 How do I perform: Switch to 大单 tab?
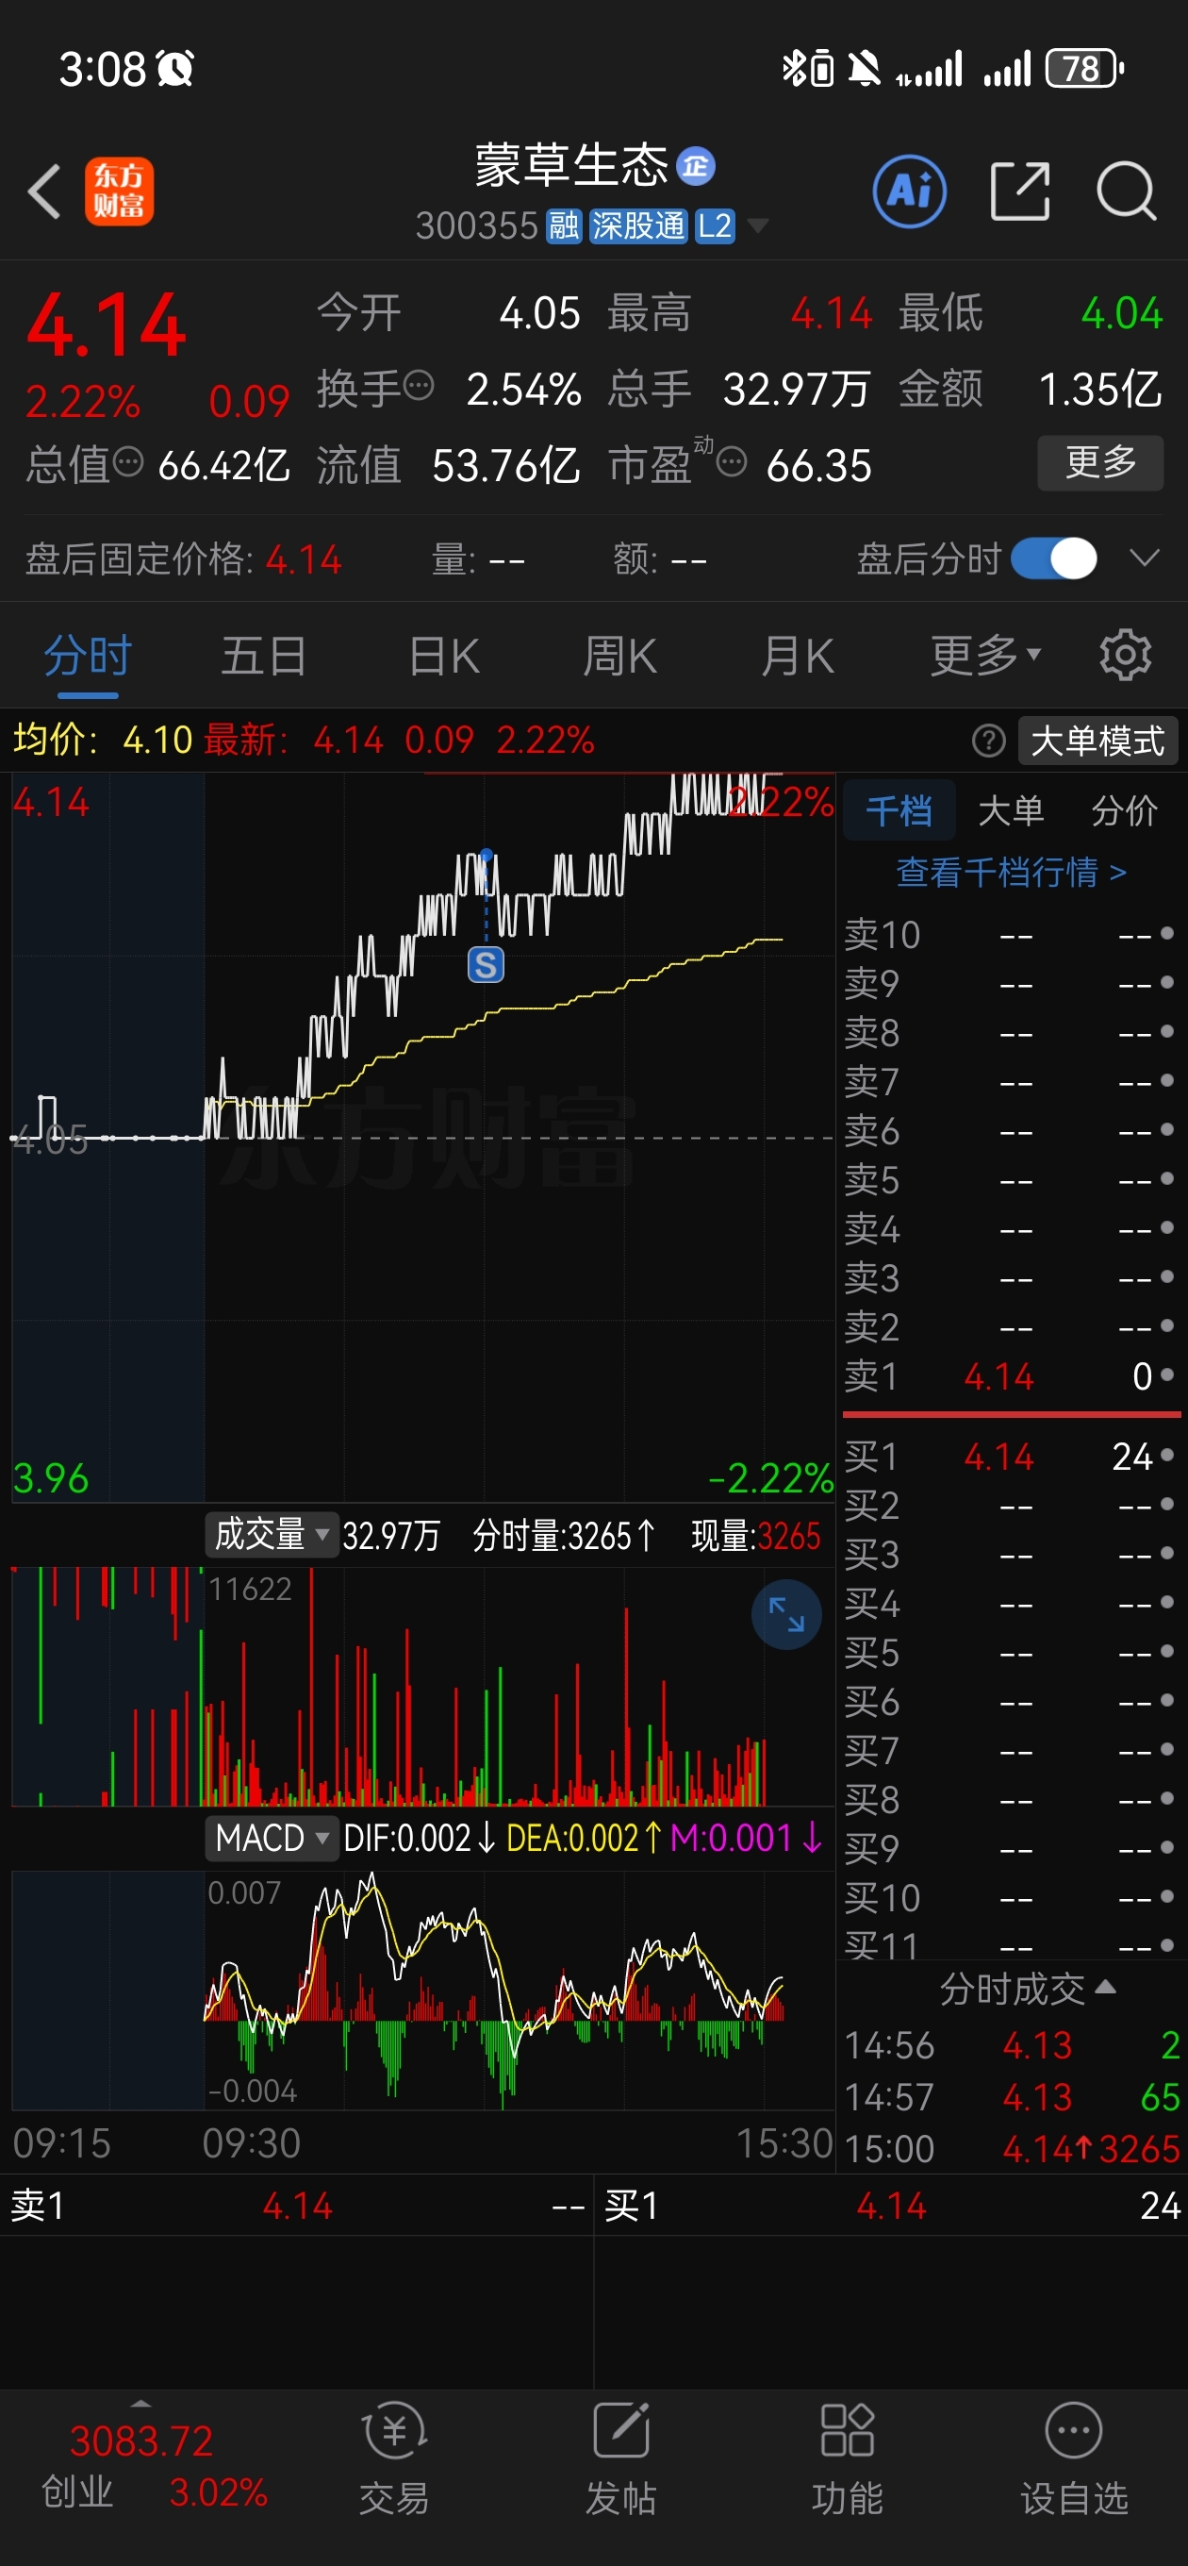tap(1011, 809)
